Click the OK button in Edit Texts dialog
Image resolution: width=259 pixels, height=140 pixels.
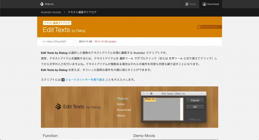point(195,107)
